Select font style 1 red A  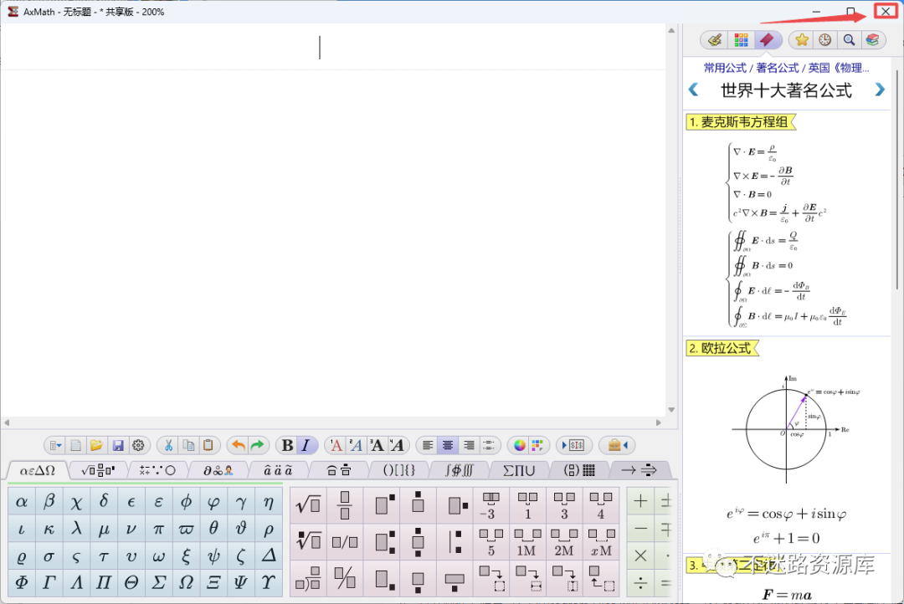coord(336,445)
